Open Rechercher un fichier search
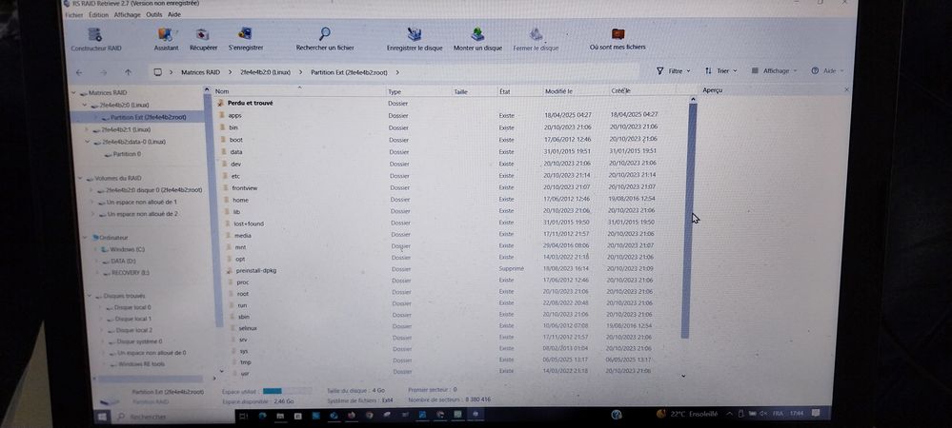 pos(324,35)
